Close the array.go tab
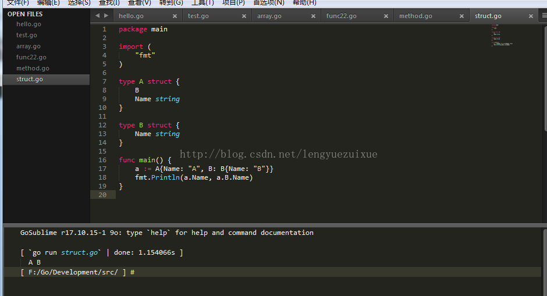The height and width of the screenshot is (296, 547). coord(313,16)
